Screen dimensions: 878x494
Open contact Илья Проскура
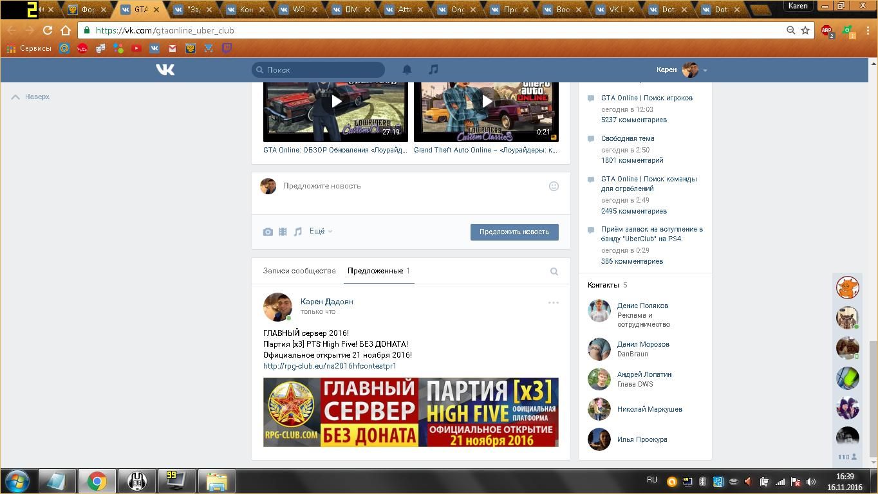tap(642, 439)
